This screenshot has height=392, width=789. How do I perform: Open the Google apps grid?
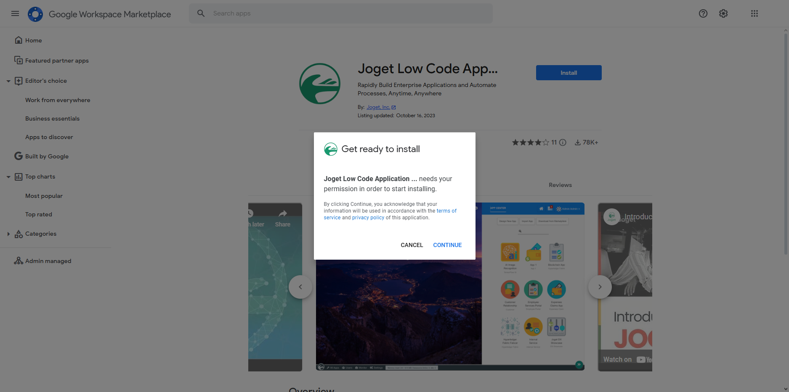(754, 13)
